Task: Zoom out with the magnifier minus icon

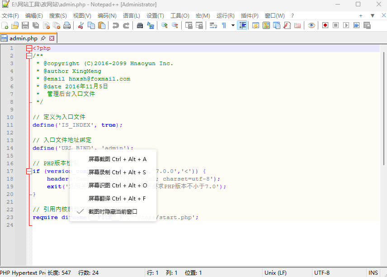Action: (x=175, y=25)
